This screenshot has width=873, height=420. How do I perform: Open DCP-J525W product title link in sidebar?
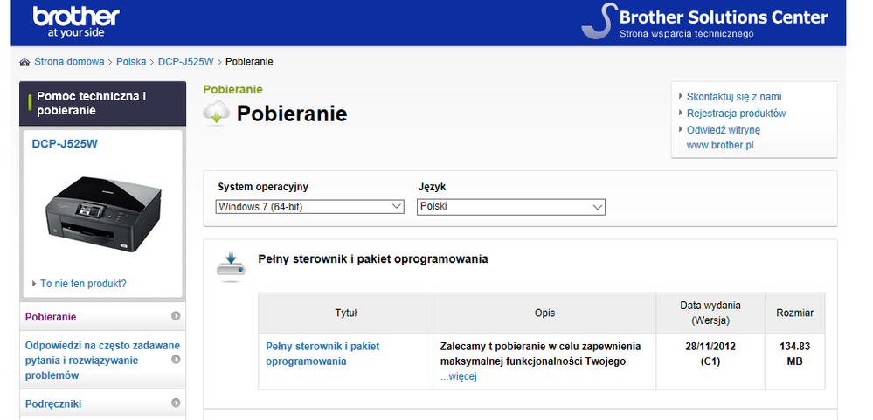click(65, 143)
